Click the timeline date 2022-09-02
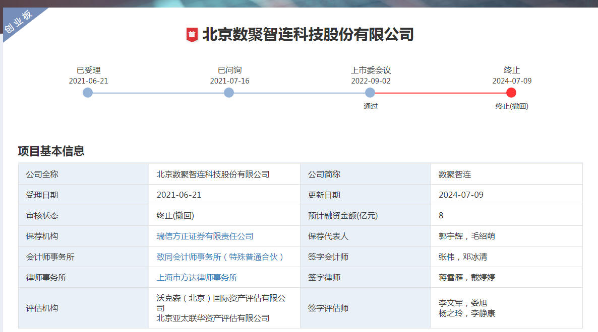 [371, 81]
